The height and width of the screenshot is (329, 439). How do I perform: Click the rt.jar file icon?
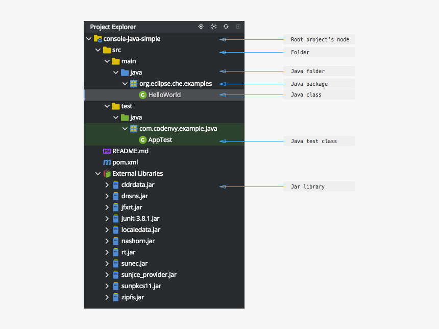[x=116, y=252]
